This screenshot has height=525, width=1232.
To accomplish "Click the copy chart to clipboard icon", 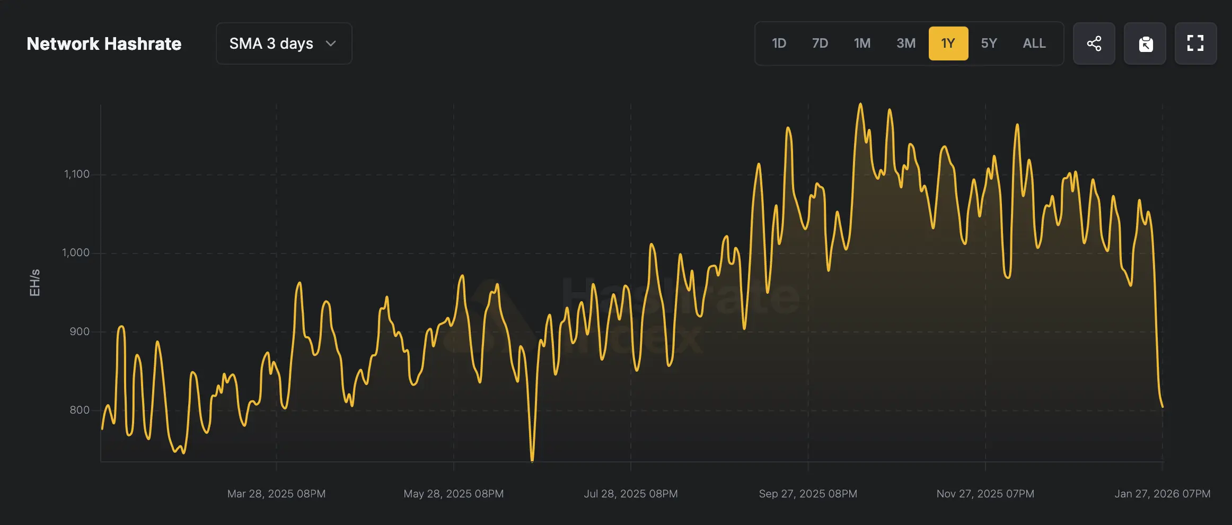I will click(1145, 43).
